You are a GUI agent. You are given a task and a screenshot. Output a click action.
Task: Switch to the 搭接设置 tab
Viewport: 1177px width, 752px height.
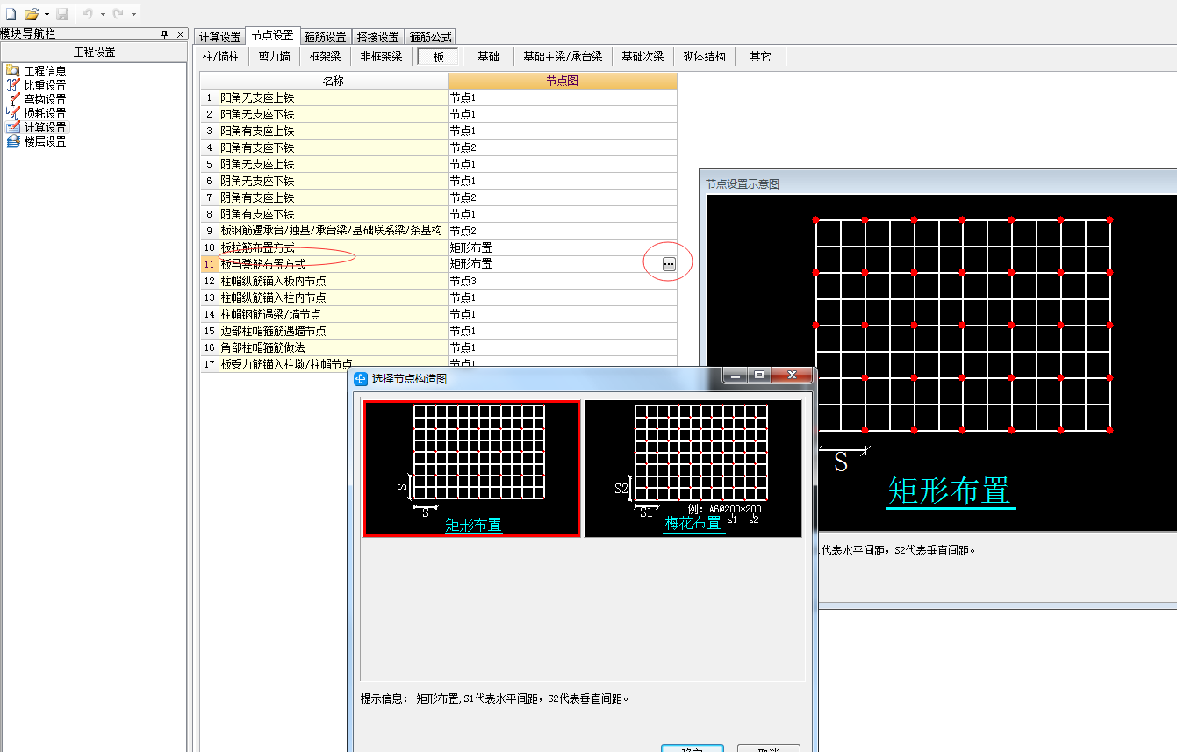click(378, 37)
